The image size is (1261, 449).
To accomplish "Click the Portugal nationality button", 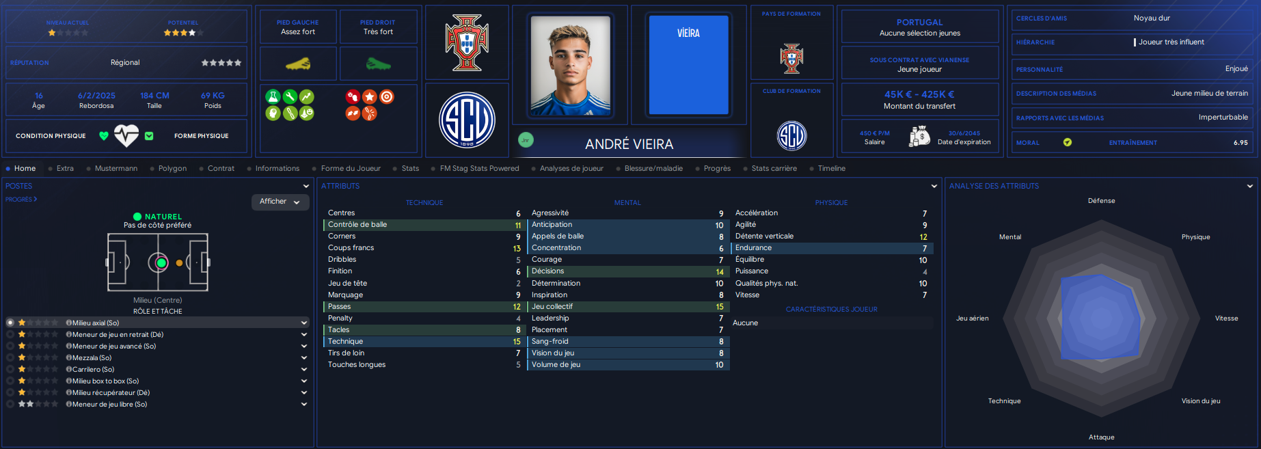I will (920, 27).
